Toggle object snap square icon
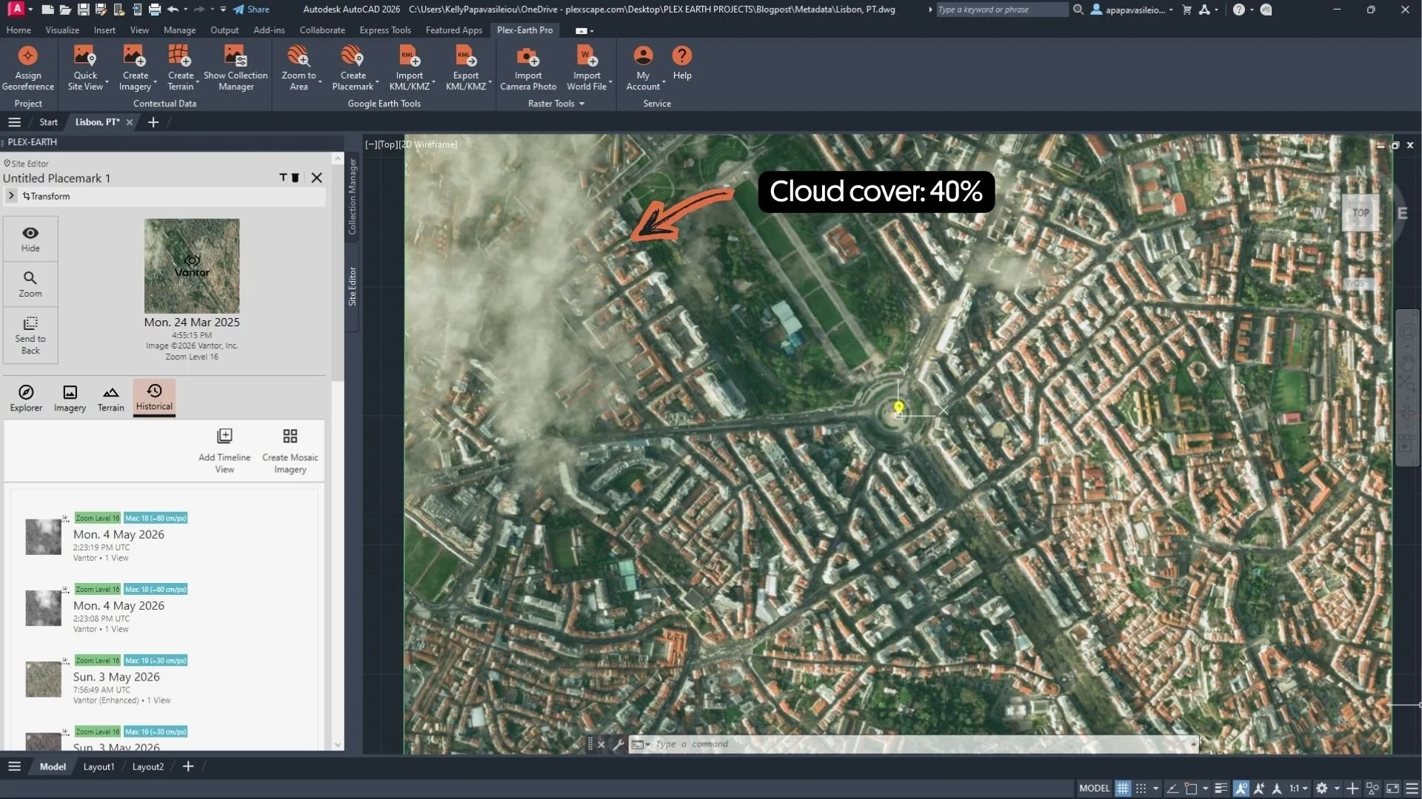Screen dimensions: 1422x799 pyautogui.click(x=1191, y=789)
